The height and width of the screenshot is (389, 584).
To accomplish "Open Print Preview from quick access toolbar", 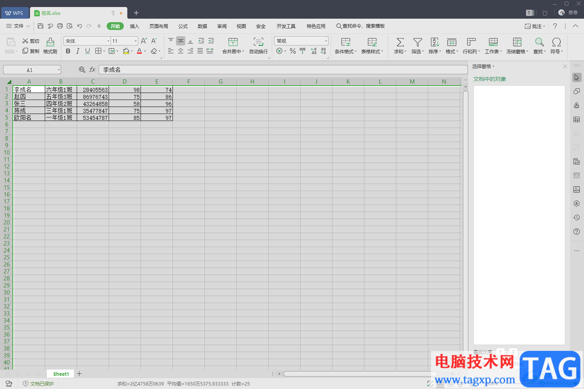I will 70,26.
